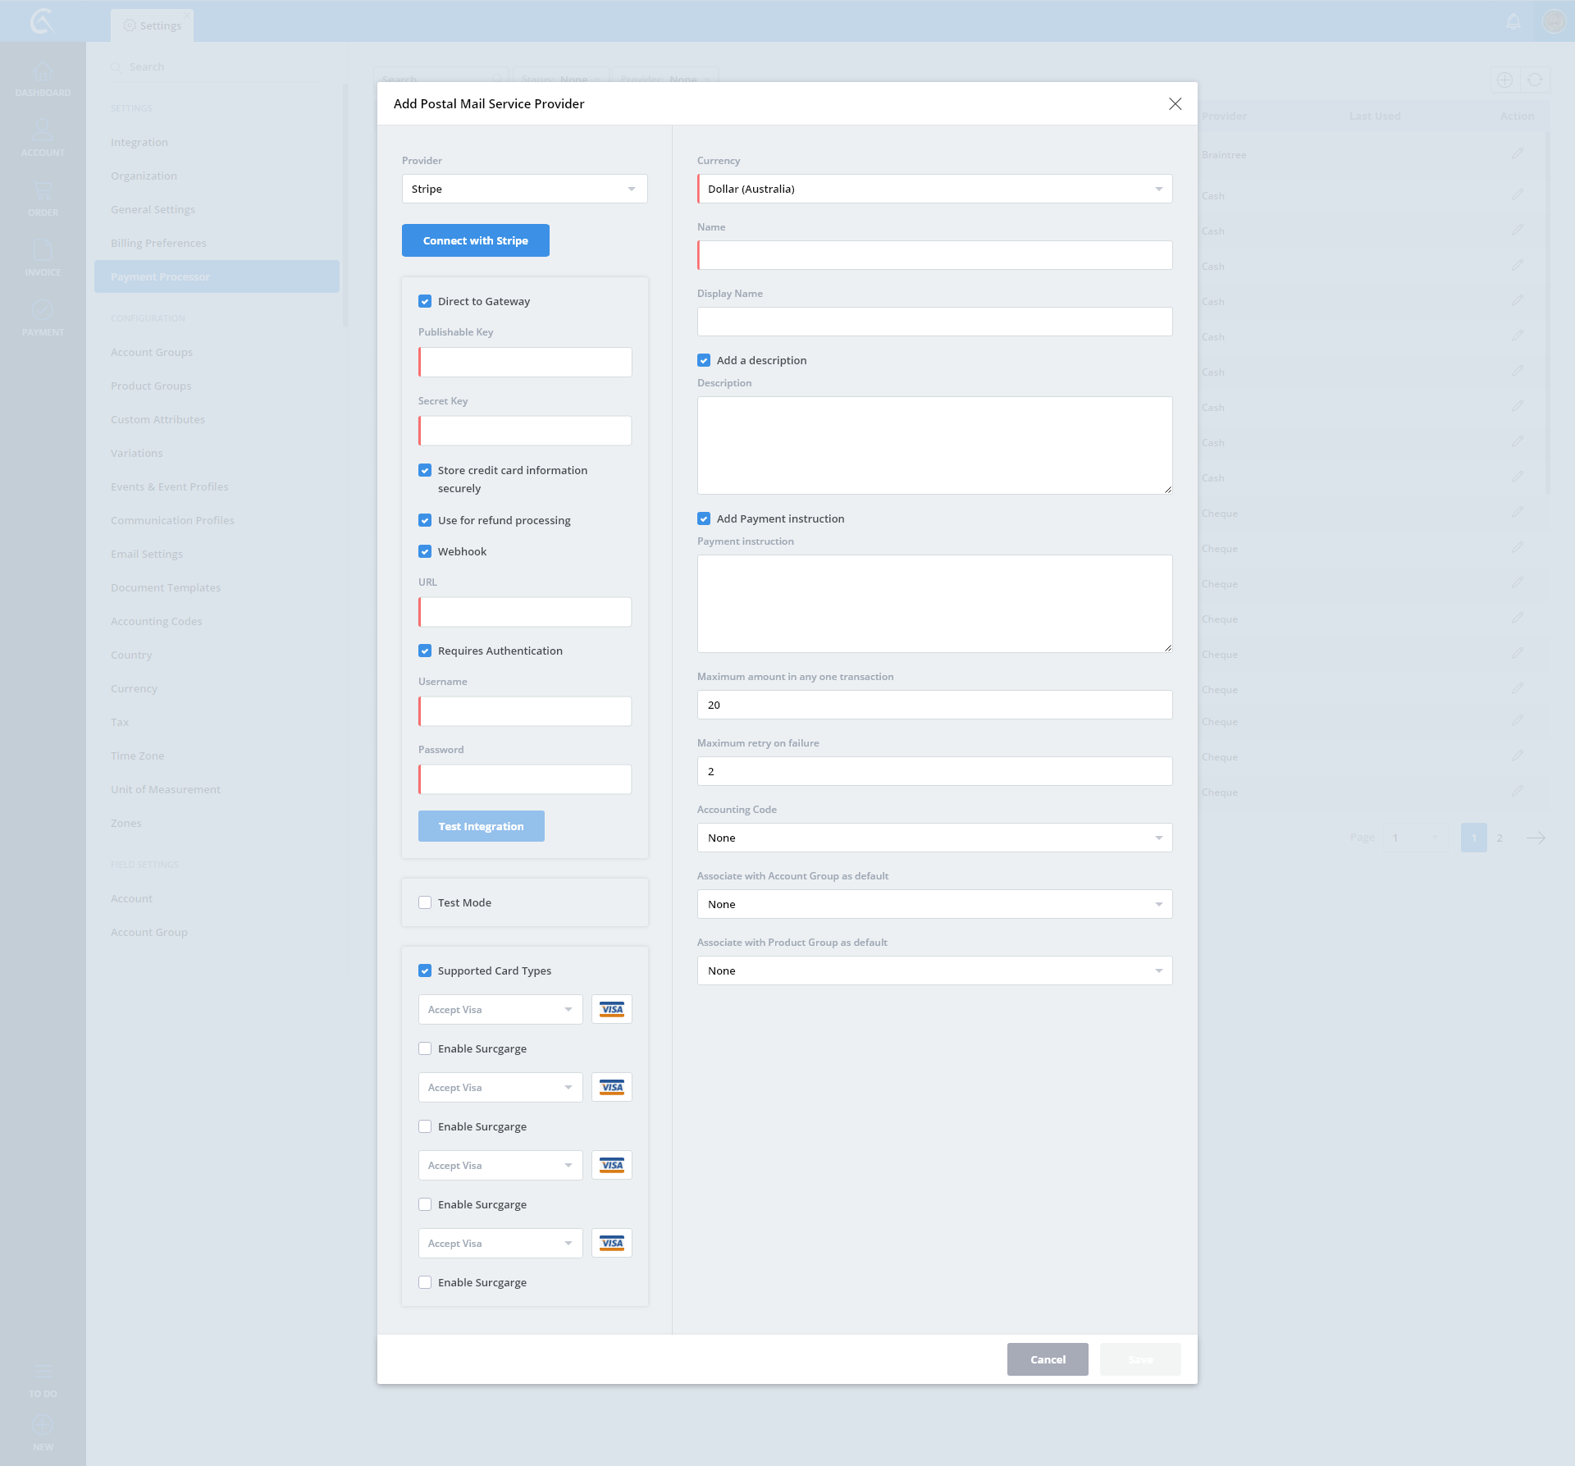Uncheck Direct to Gateway checkbox
This screenshot has height=1466, width=1575.
click(x=425, y=301)
